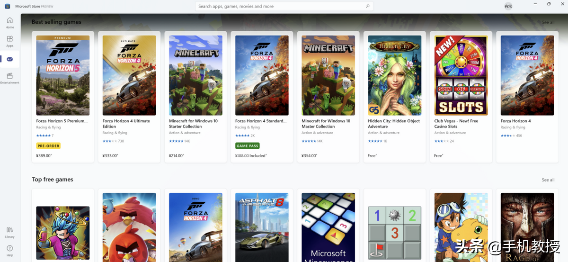Open Club Vegas Casino Slots cover
568x262 pixels.
coord(461,75)
